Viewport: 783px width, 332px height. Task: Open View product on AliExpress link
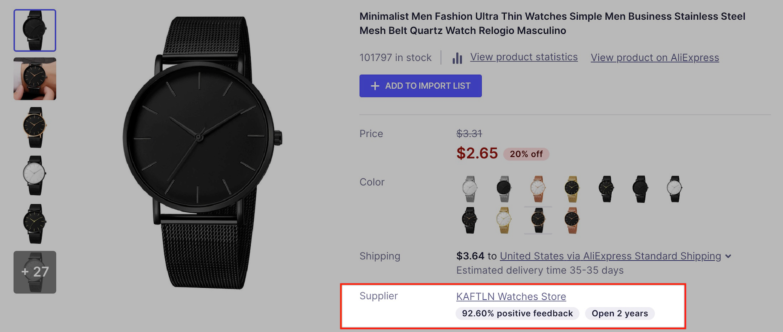pos(655,57)
